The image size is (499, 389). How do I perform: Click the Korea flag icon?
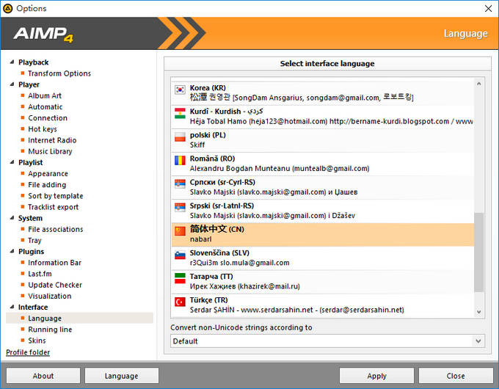pos(180,90)
